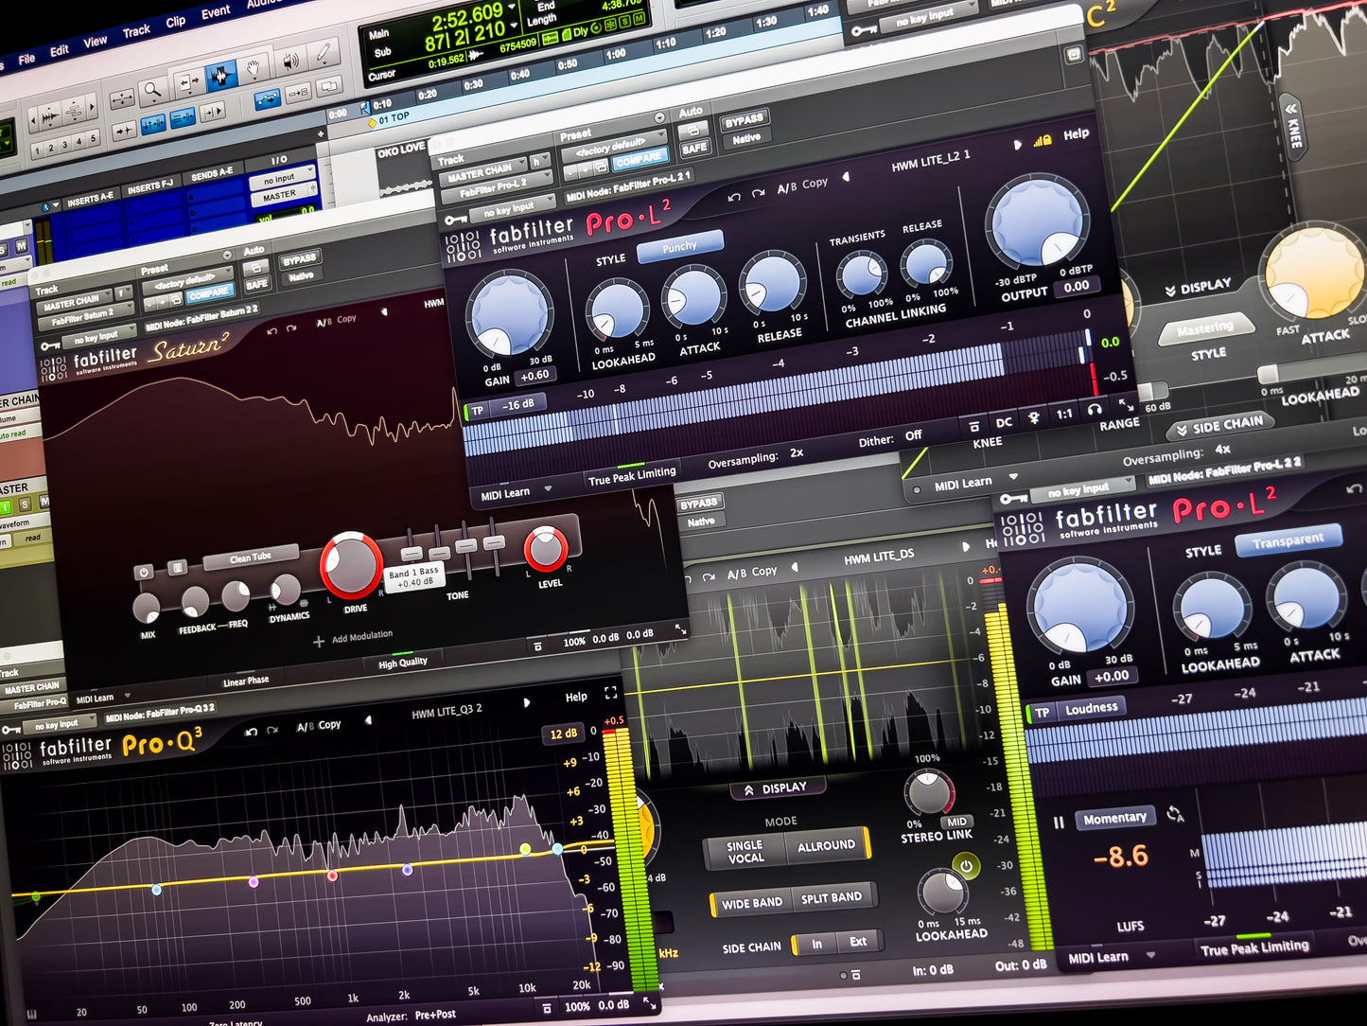1367x1026 pixels.
Task: Toggle MID stereo link mode in Pro-DS
Action: pos(957,822)
